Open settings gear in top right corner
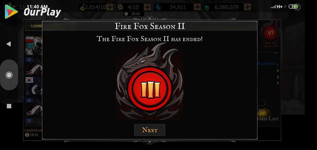The image size is (317, 150). click(x=298, y=7)
